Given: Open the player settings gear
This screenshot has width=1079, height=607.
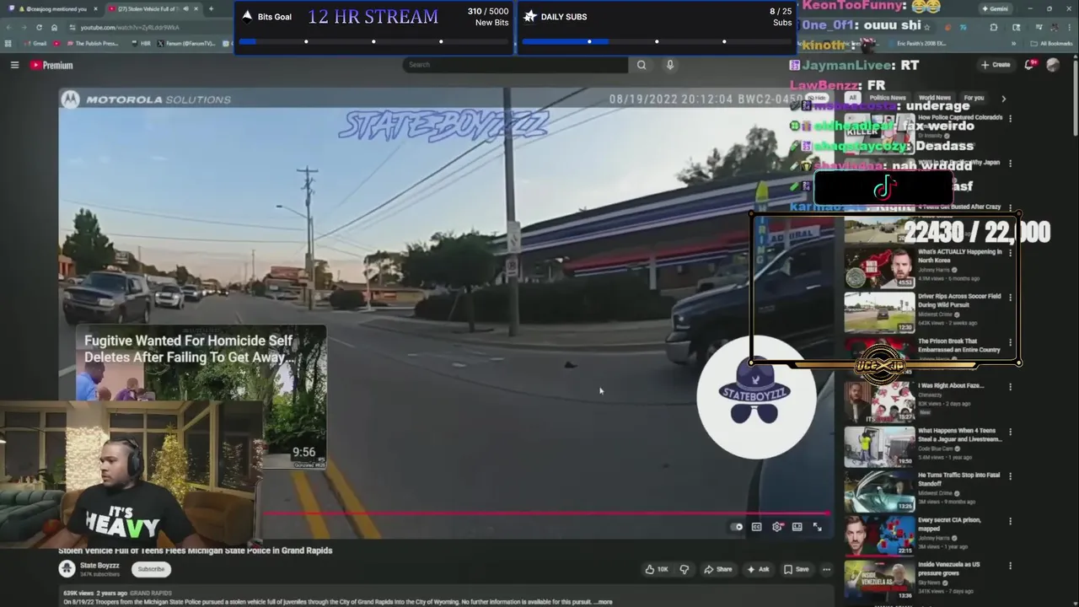Looking at the screenshot, I should point(777,527).
